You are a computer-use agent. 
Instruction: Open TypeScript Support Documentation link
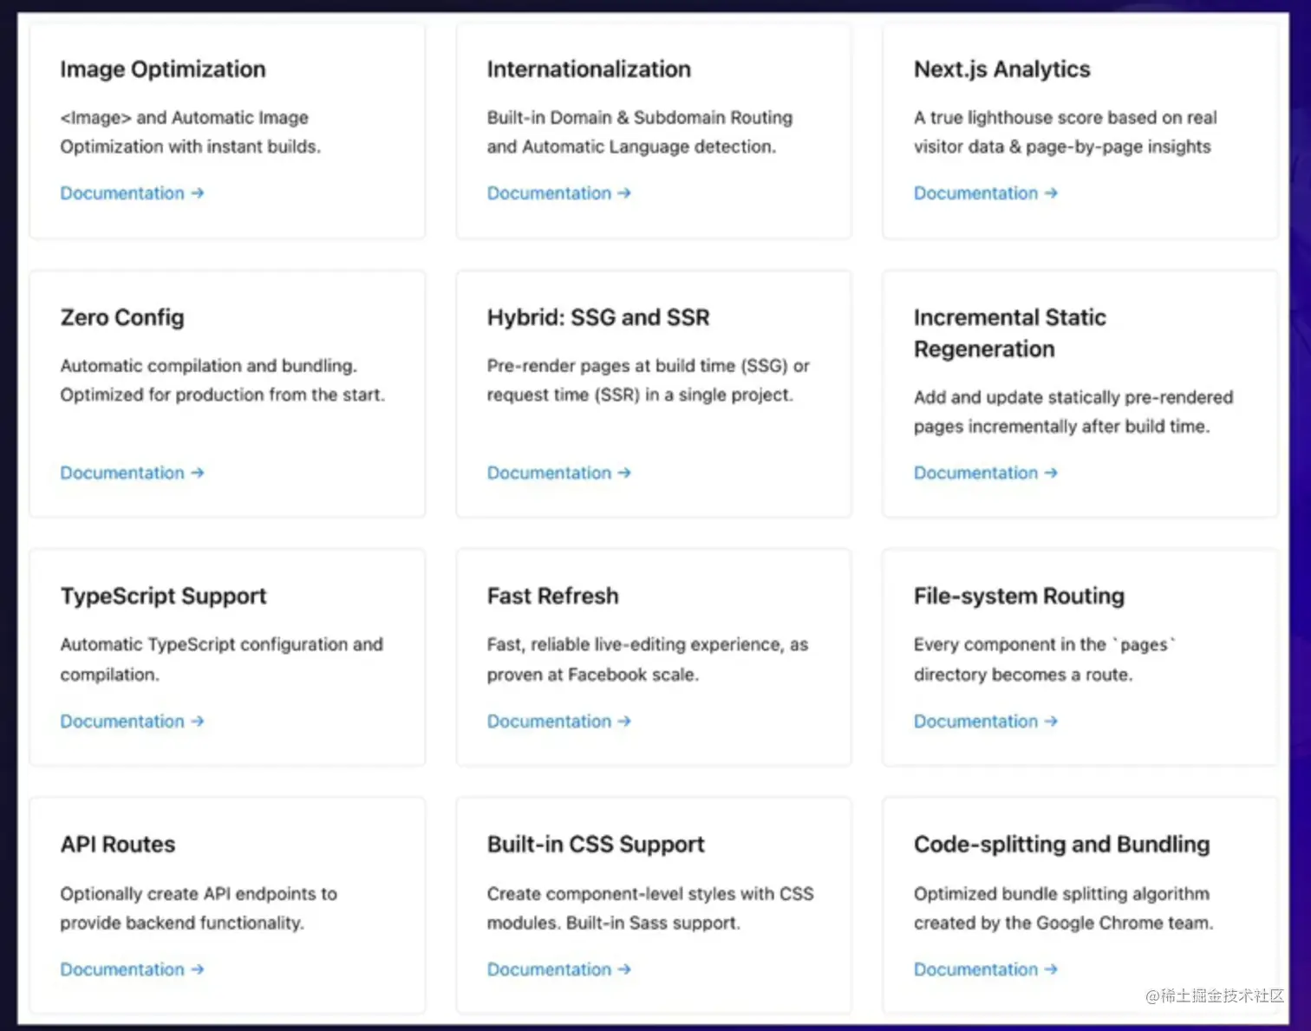point(131,721)
